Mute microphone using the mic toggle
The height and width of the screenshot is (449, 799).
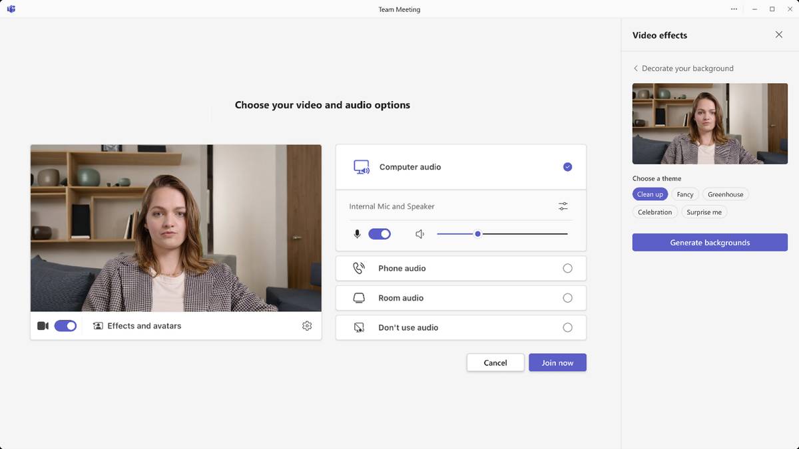380,234
